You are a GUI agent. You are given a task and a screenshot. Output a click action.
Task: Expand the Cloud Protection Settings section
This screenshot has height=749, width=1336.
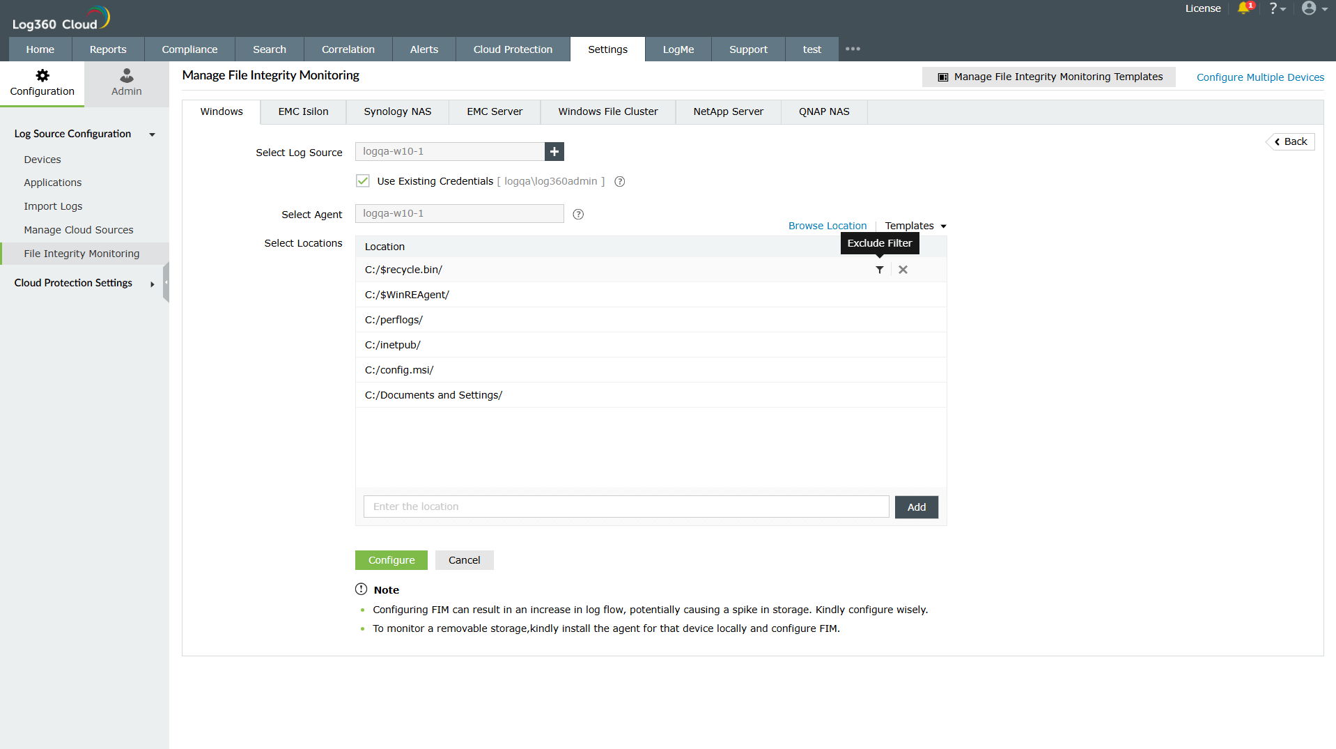152,283
